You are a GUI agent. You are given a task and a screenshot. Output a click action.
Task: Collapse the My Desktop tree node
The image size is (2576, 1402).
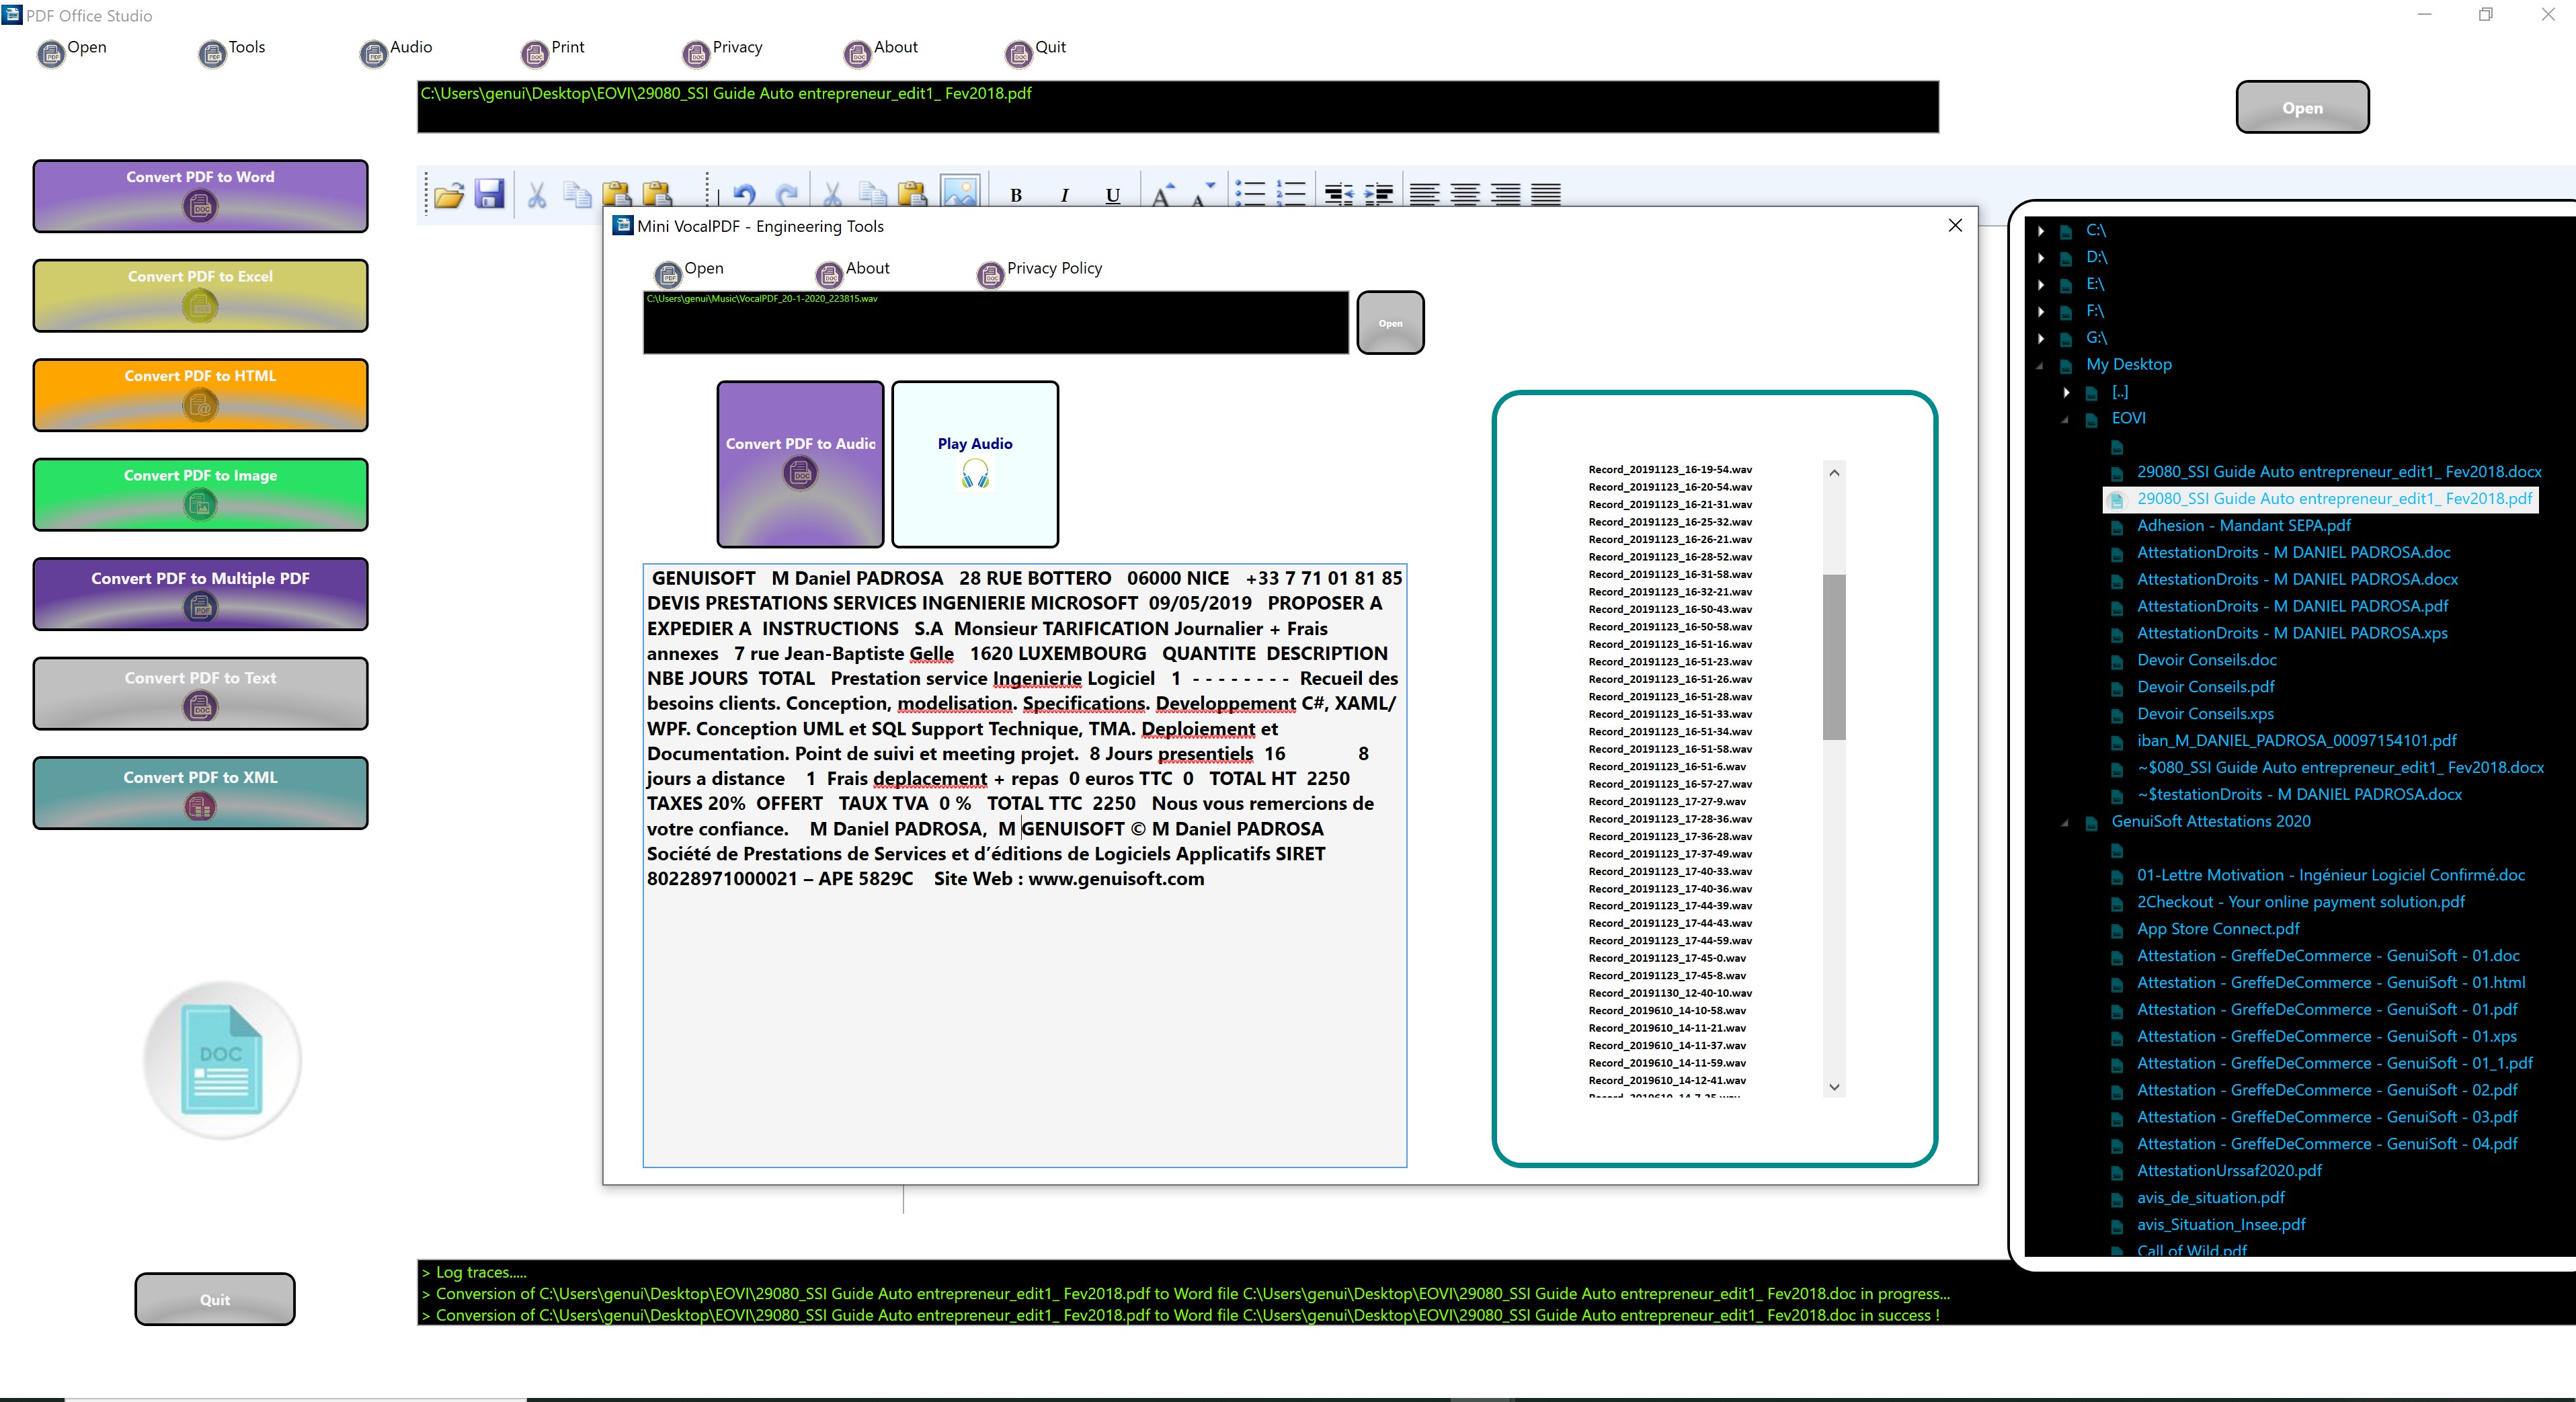pyautogui.click(x=2040, y=365)
